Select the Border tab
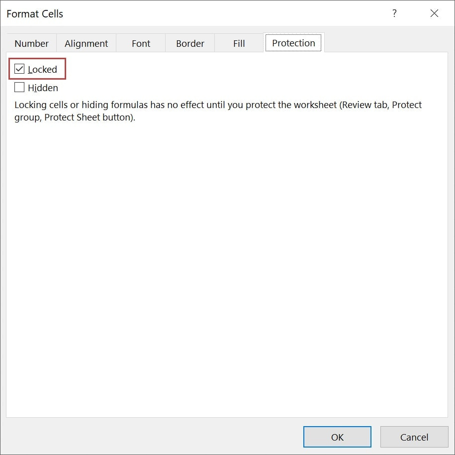This screenshot has width=455, height=455. coord(190,43)
